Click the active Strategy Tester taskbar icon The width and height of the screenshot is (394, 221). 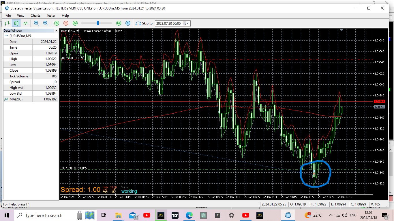288,215
